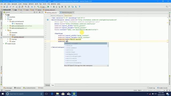Open the Windows Start menu
Image resolution: width=171 pixels, height=96 pixels.
(3, 94)
